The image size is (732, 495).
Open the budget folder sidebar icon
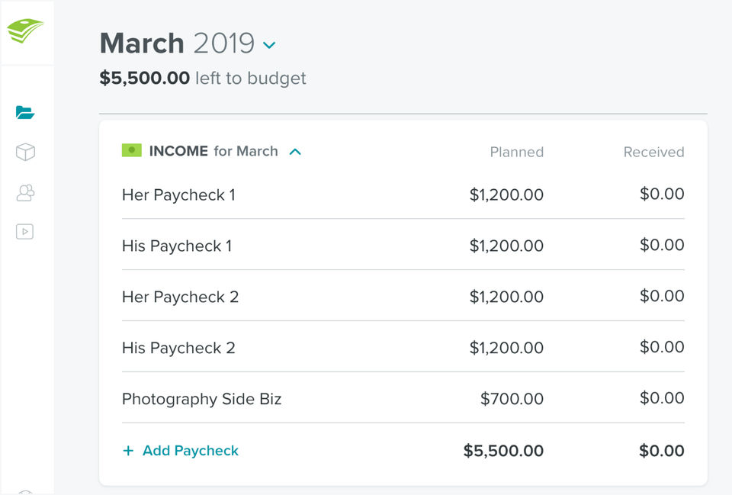coord(25,113)
